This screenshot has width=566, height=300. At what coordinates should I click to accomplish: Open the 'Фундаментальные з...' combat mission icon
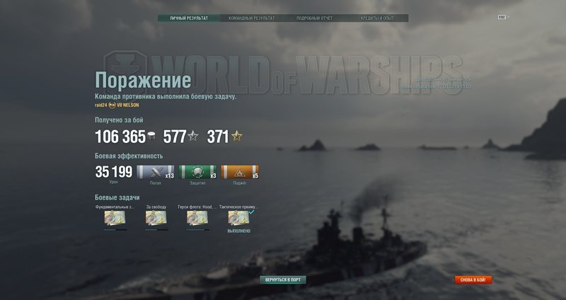(115, 218)
